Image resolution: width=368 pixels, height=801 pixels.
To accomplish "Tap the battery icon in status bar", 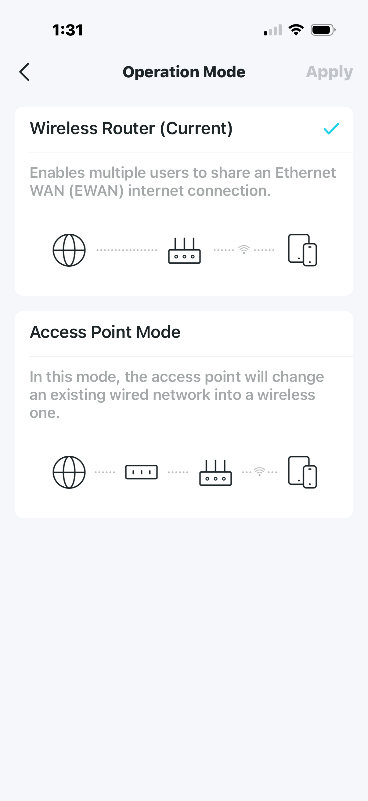I will (x=323, y=30).
